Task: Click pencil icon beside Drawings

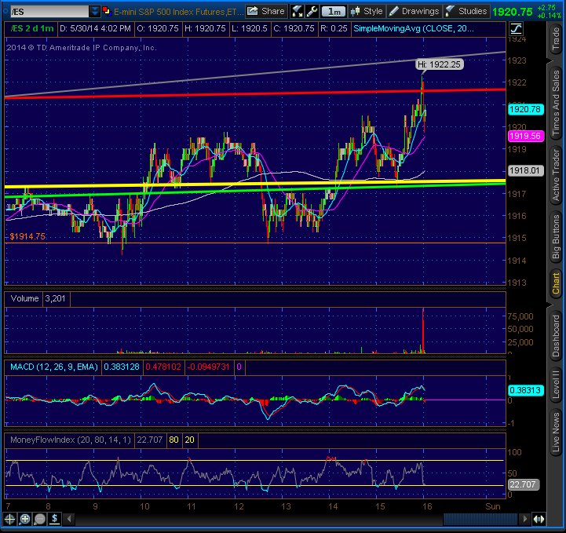Action: 394,12
